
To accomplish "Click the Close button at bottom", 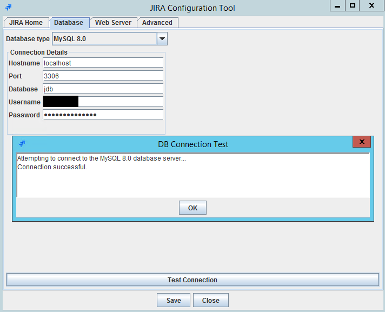I will coord(211,300).
